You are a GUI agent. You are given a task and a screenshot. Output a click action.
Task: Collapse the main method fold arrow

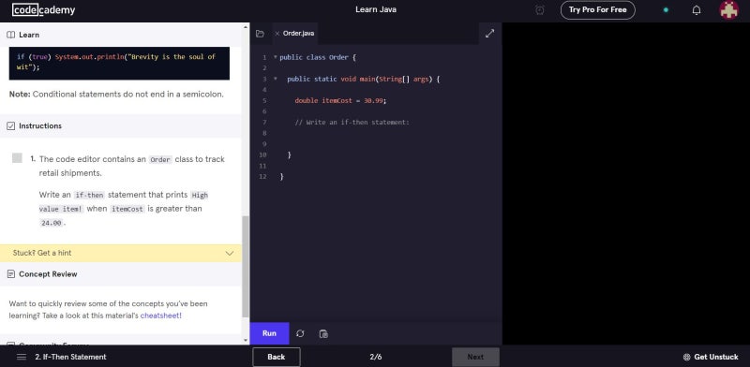(x=275, y=79)
